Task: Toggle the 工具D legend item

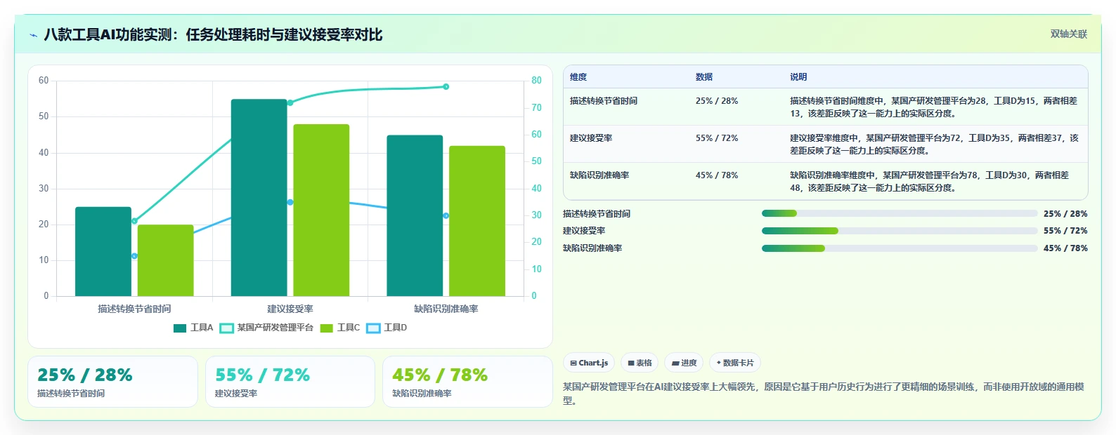Action: (387, 328)
